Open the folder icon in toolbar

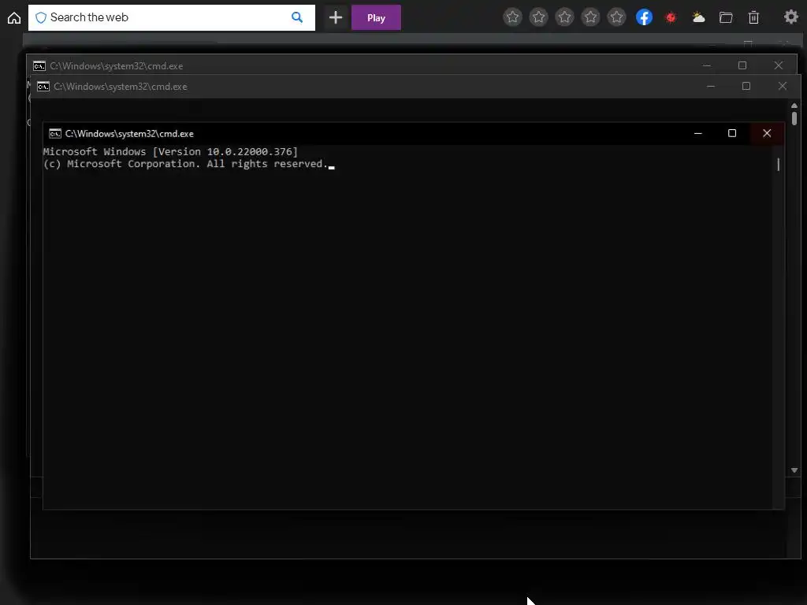click(x=726, y=17)
